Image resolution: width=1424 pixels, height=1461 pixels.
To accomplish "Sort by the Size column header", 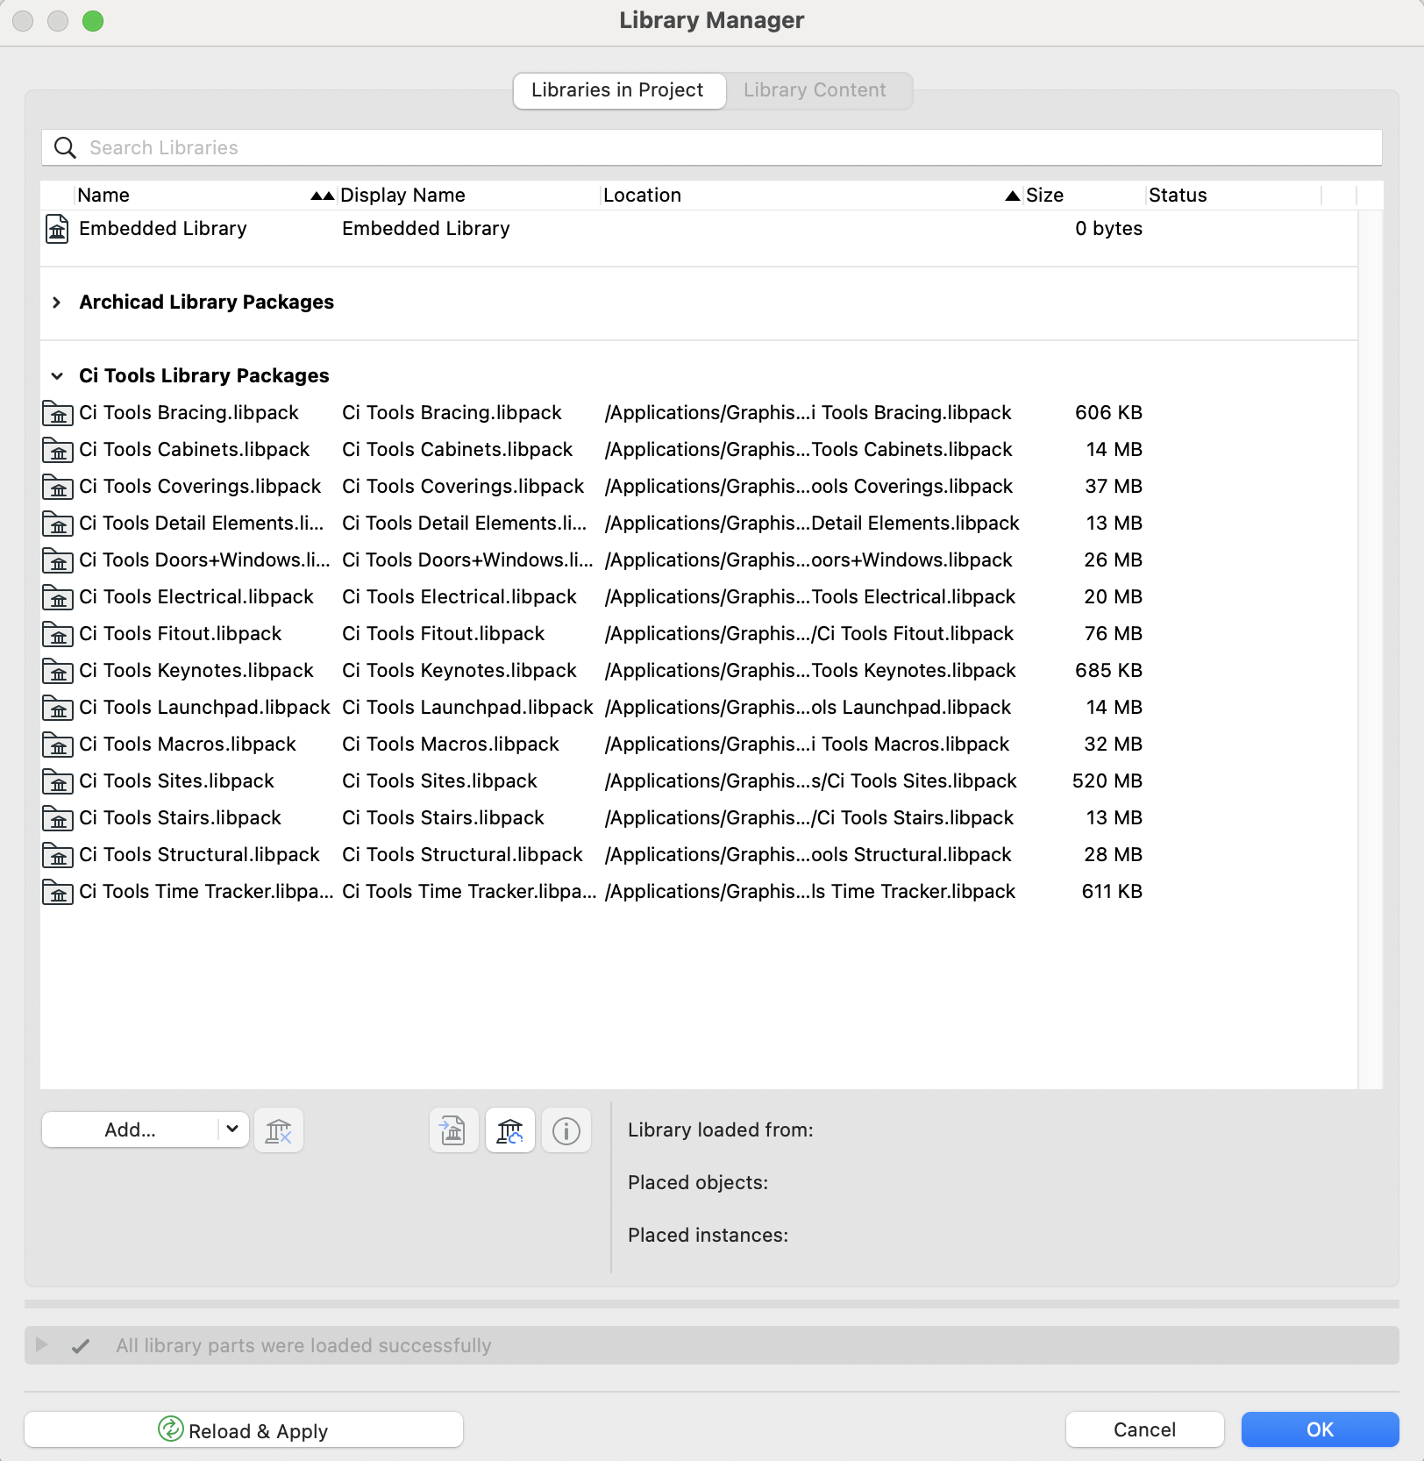I will pos(1084,196).
